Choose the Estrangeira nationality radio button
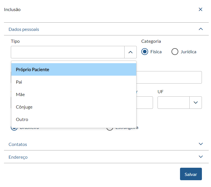 109,128
